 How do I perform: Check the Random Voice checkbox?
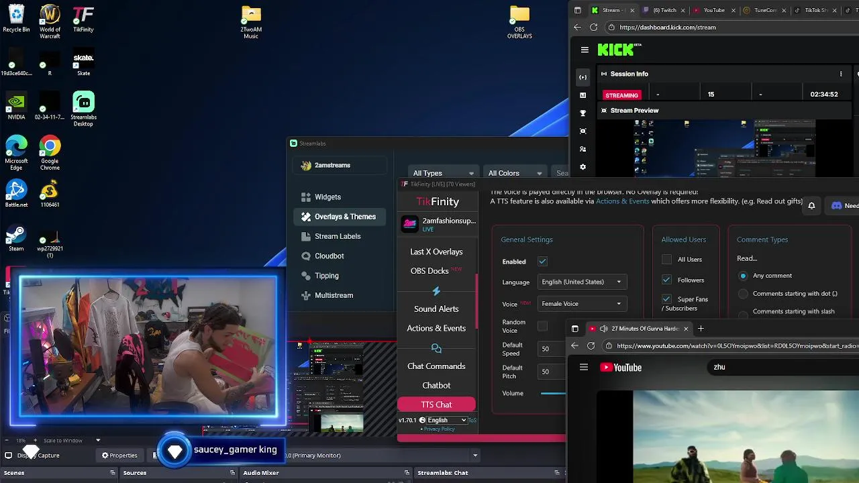pos(542,327)
